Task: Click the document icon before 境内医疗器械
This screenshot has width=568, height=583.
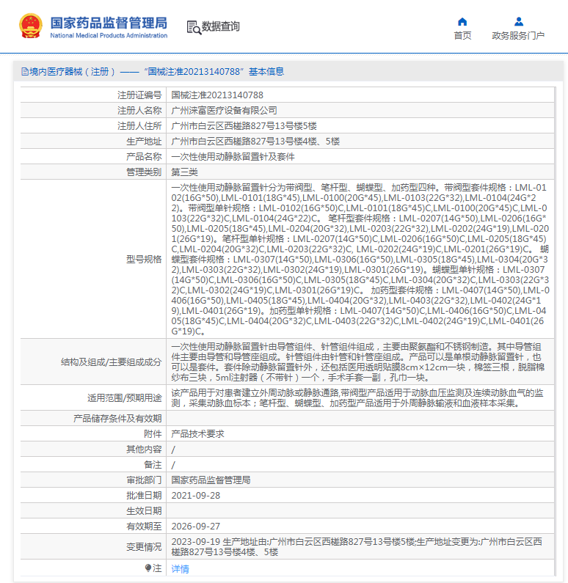Action: coord(24,71)
